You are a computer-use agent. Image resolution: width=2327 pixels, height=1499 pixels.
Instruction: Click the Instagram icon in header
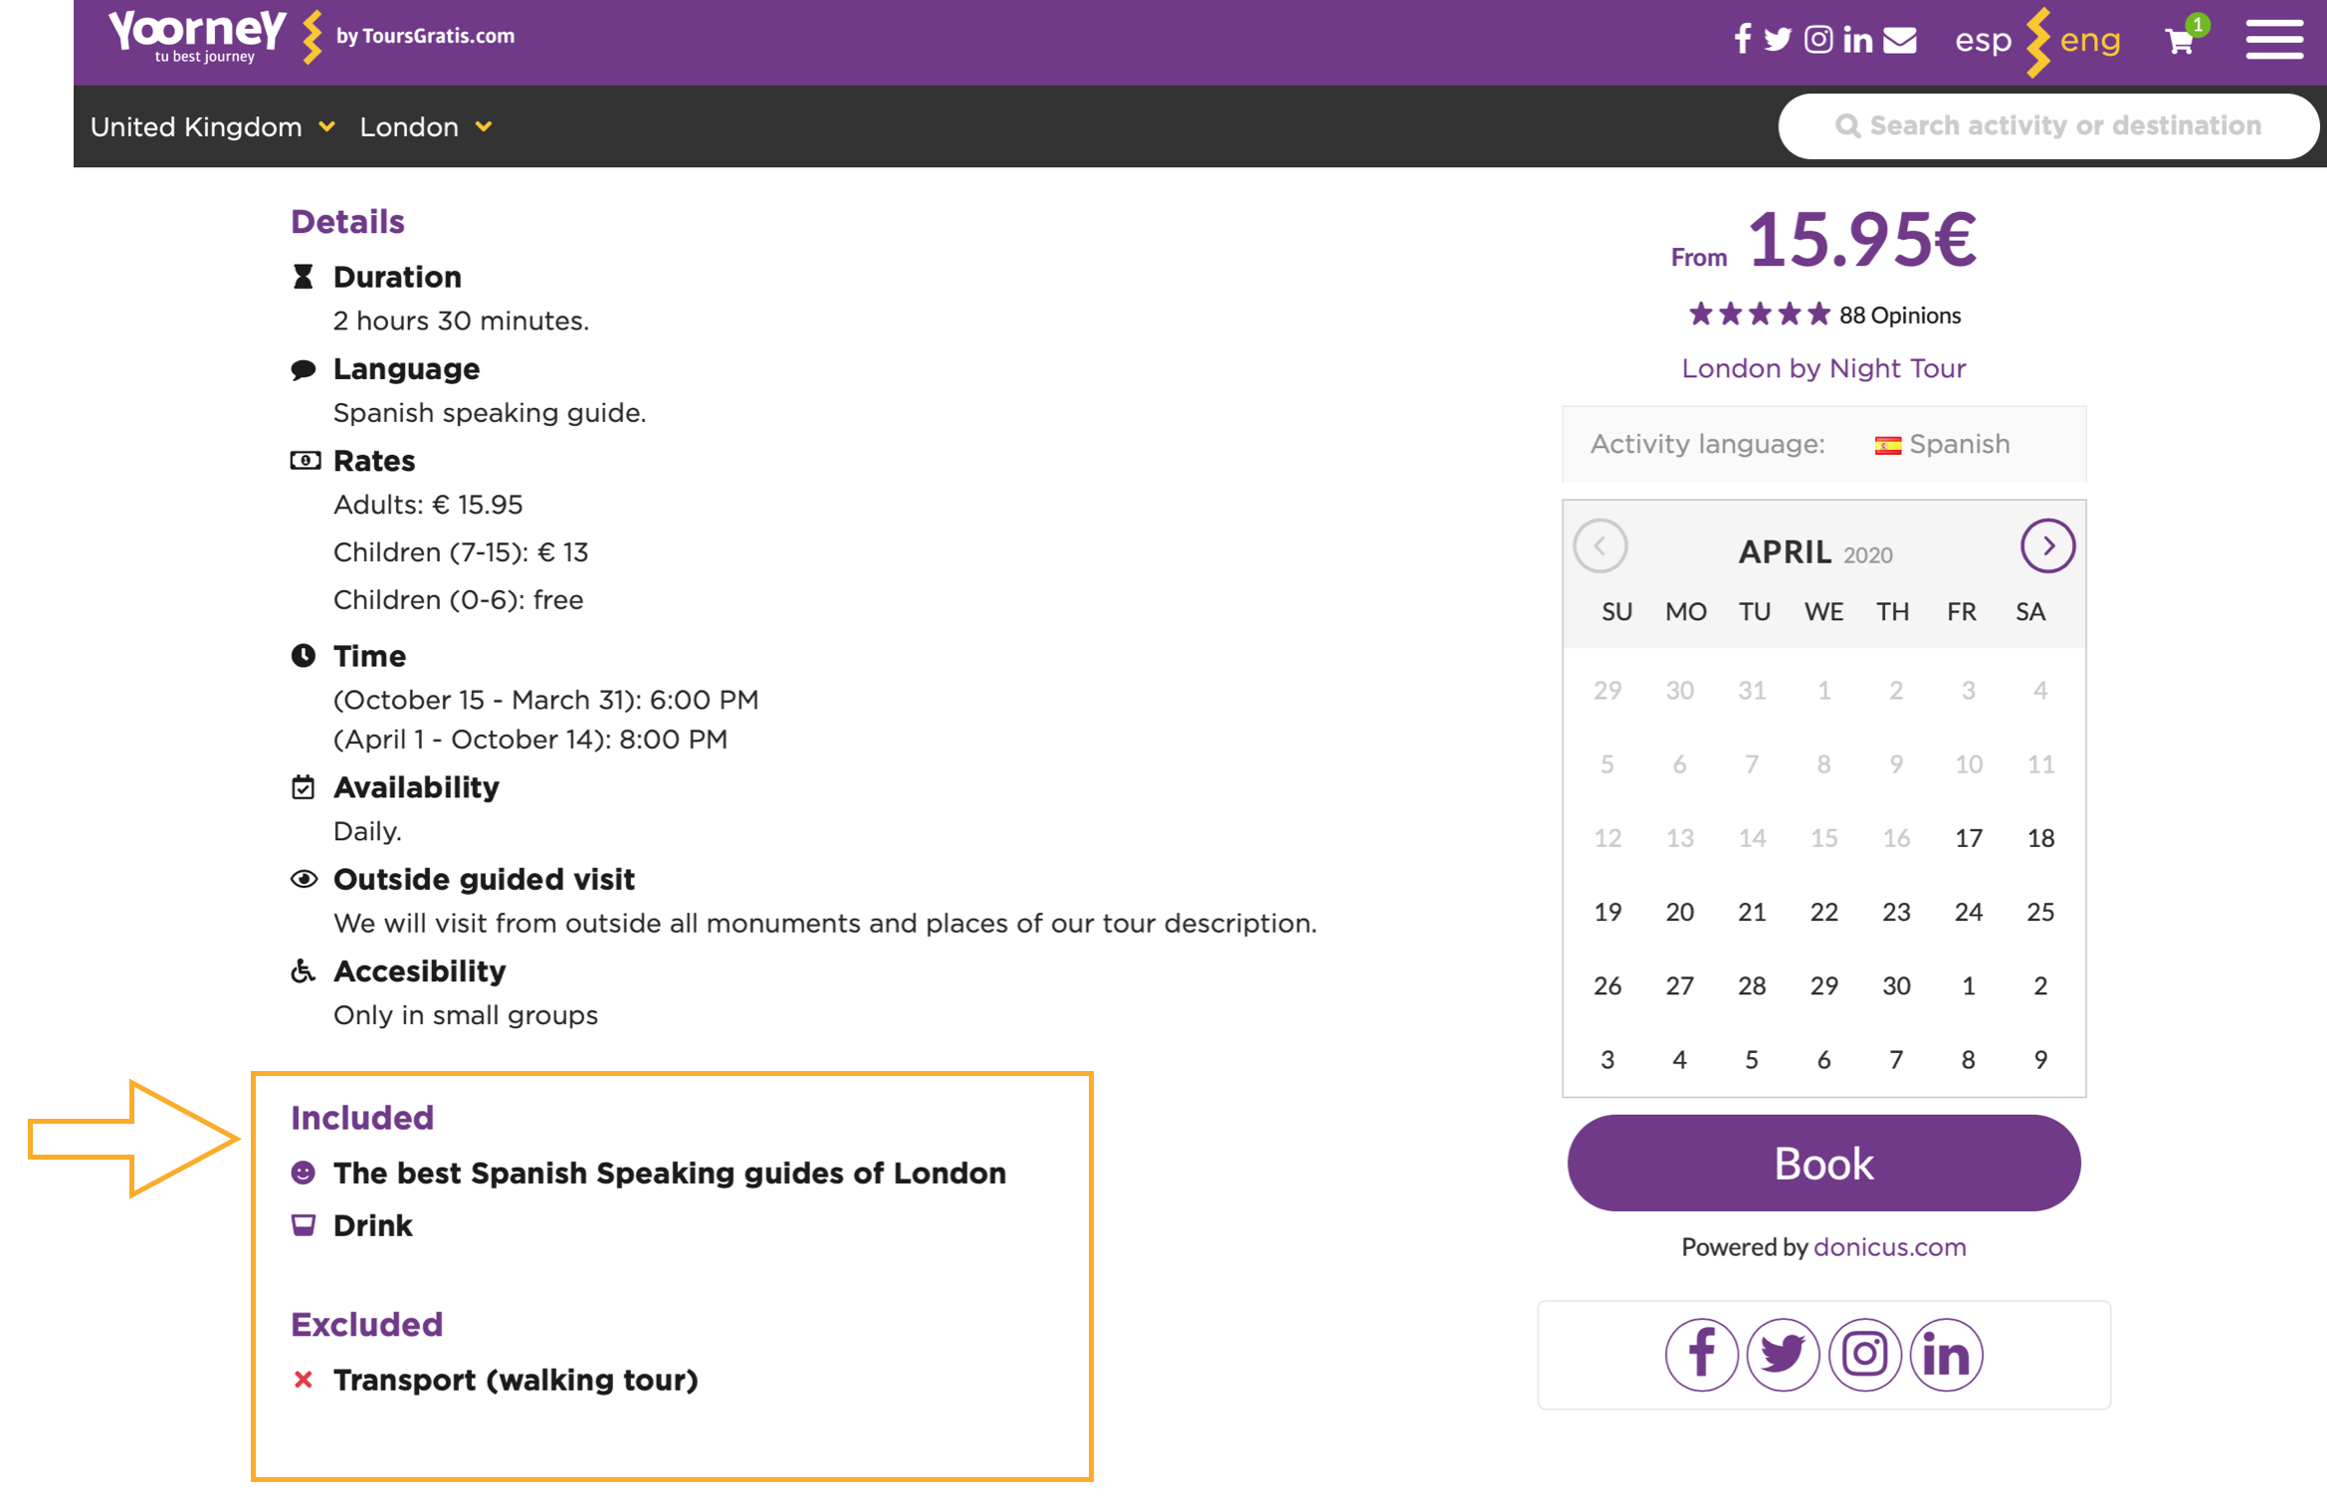1818,40
